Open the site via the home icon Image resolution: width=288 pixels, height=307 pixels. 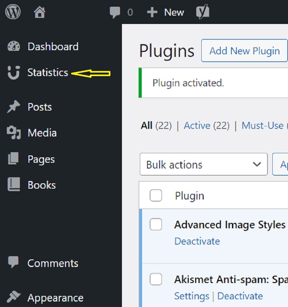point(38,12)
